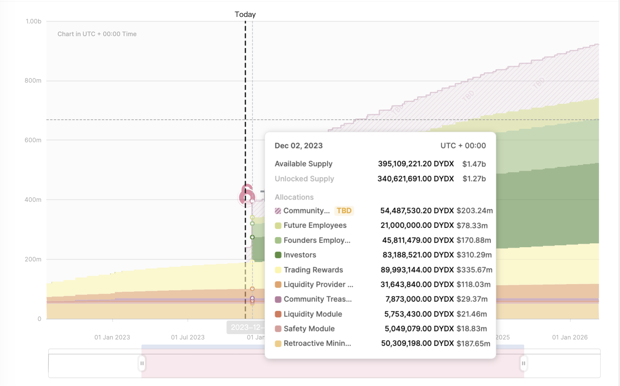Click the 2023-12 date label on x-axis
Image resolution: width=620 pixels, height=386 pixels.
pyautogui.click(x=245, y=327)
